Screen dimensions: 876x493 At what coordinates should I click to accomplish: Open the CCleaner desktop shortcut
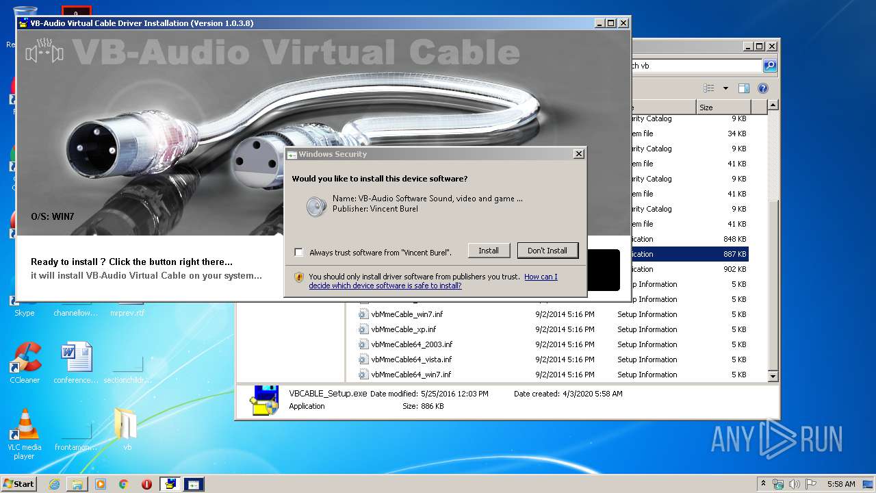click(x=25, y=363)
